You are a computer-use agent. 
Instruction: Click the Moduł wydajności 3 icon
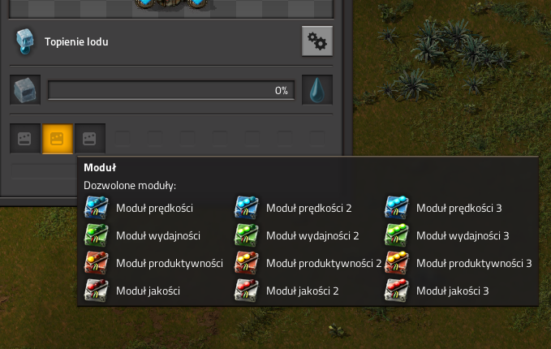click(x=396, y=235)
